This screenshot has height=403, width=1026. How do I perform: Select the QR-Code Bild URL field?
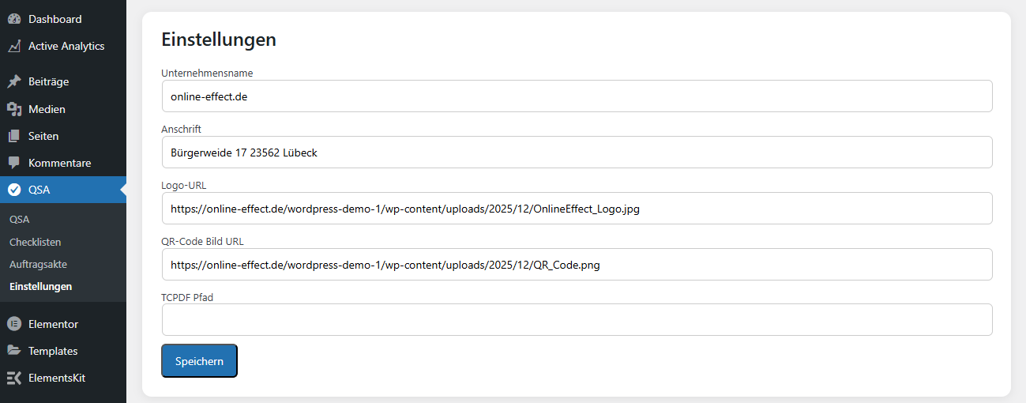point(577,265)
